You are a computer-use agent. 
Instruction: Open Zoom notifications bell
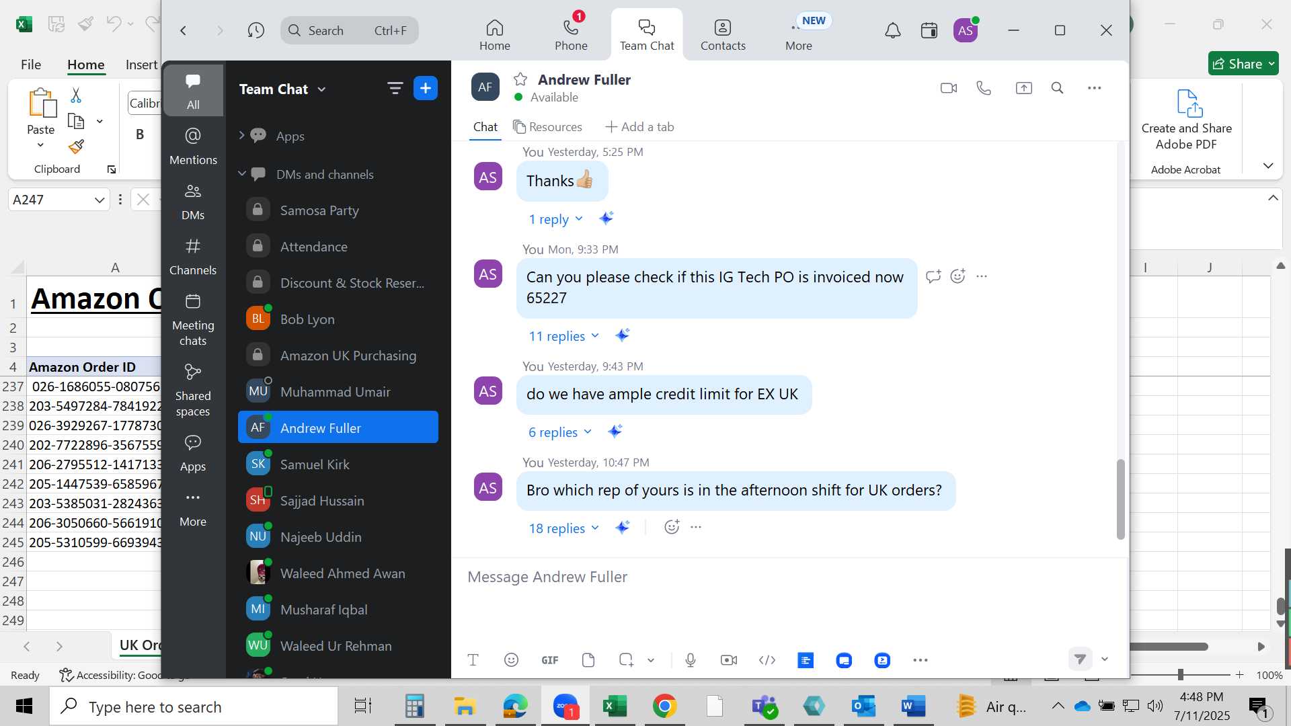click(892, 30)
